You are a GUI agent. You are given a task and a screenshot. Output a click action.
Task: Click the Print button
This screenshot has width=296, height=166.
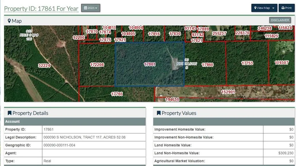[x=286, y=8]
